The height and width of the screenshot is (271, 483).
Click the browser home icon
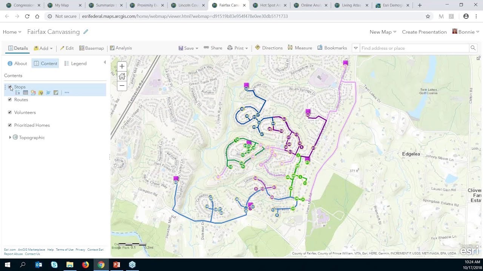click(37, 16)
